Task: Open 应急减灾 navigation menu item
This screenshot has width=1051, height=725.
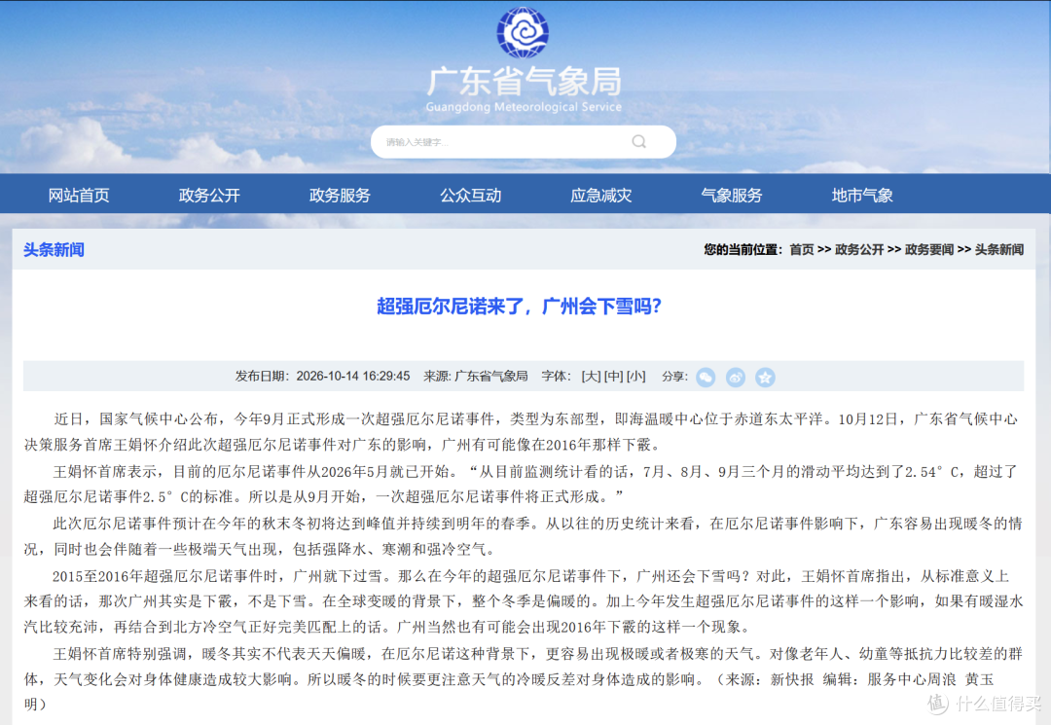Action: click(x=601, y=195)
